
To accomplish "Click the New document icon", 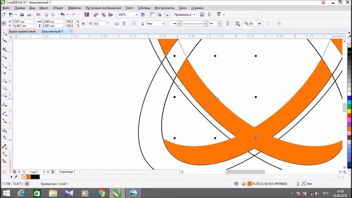I will tap(4, 15).
